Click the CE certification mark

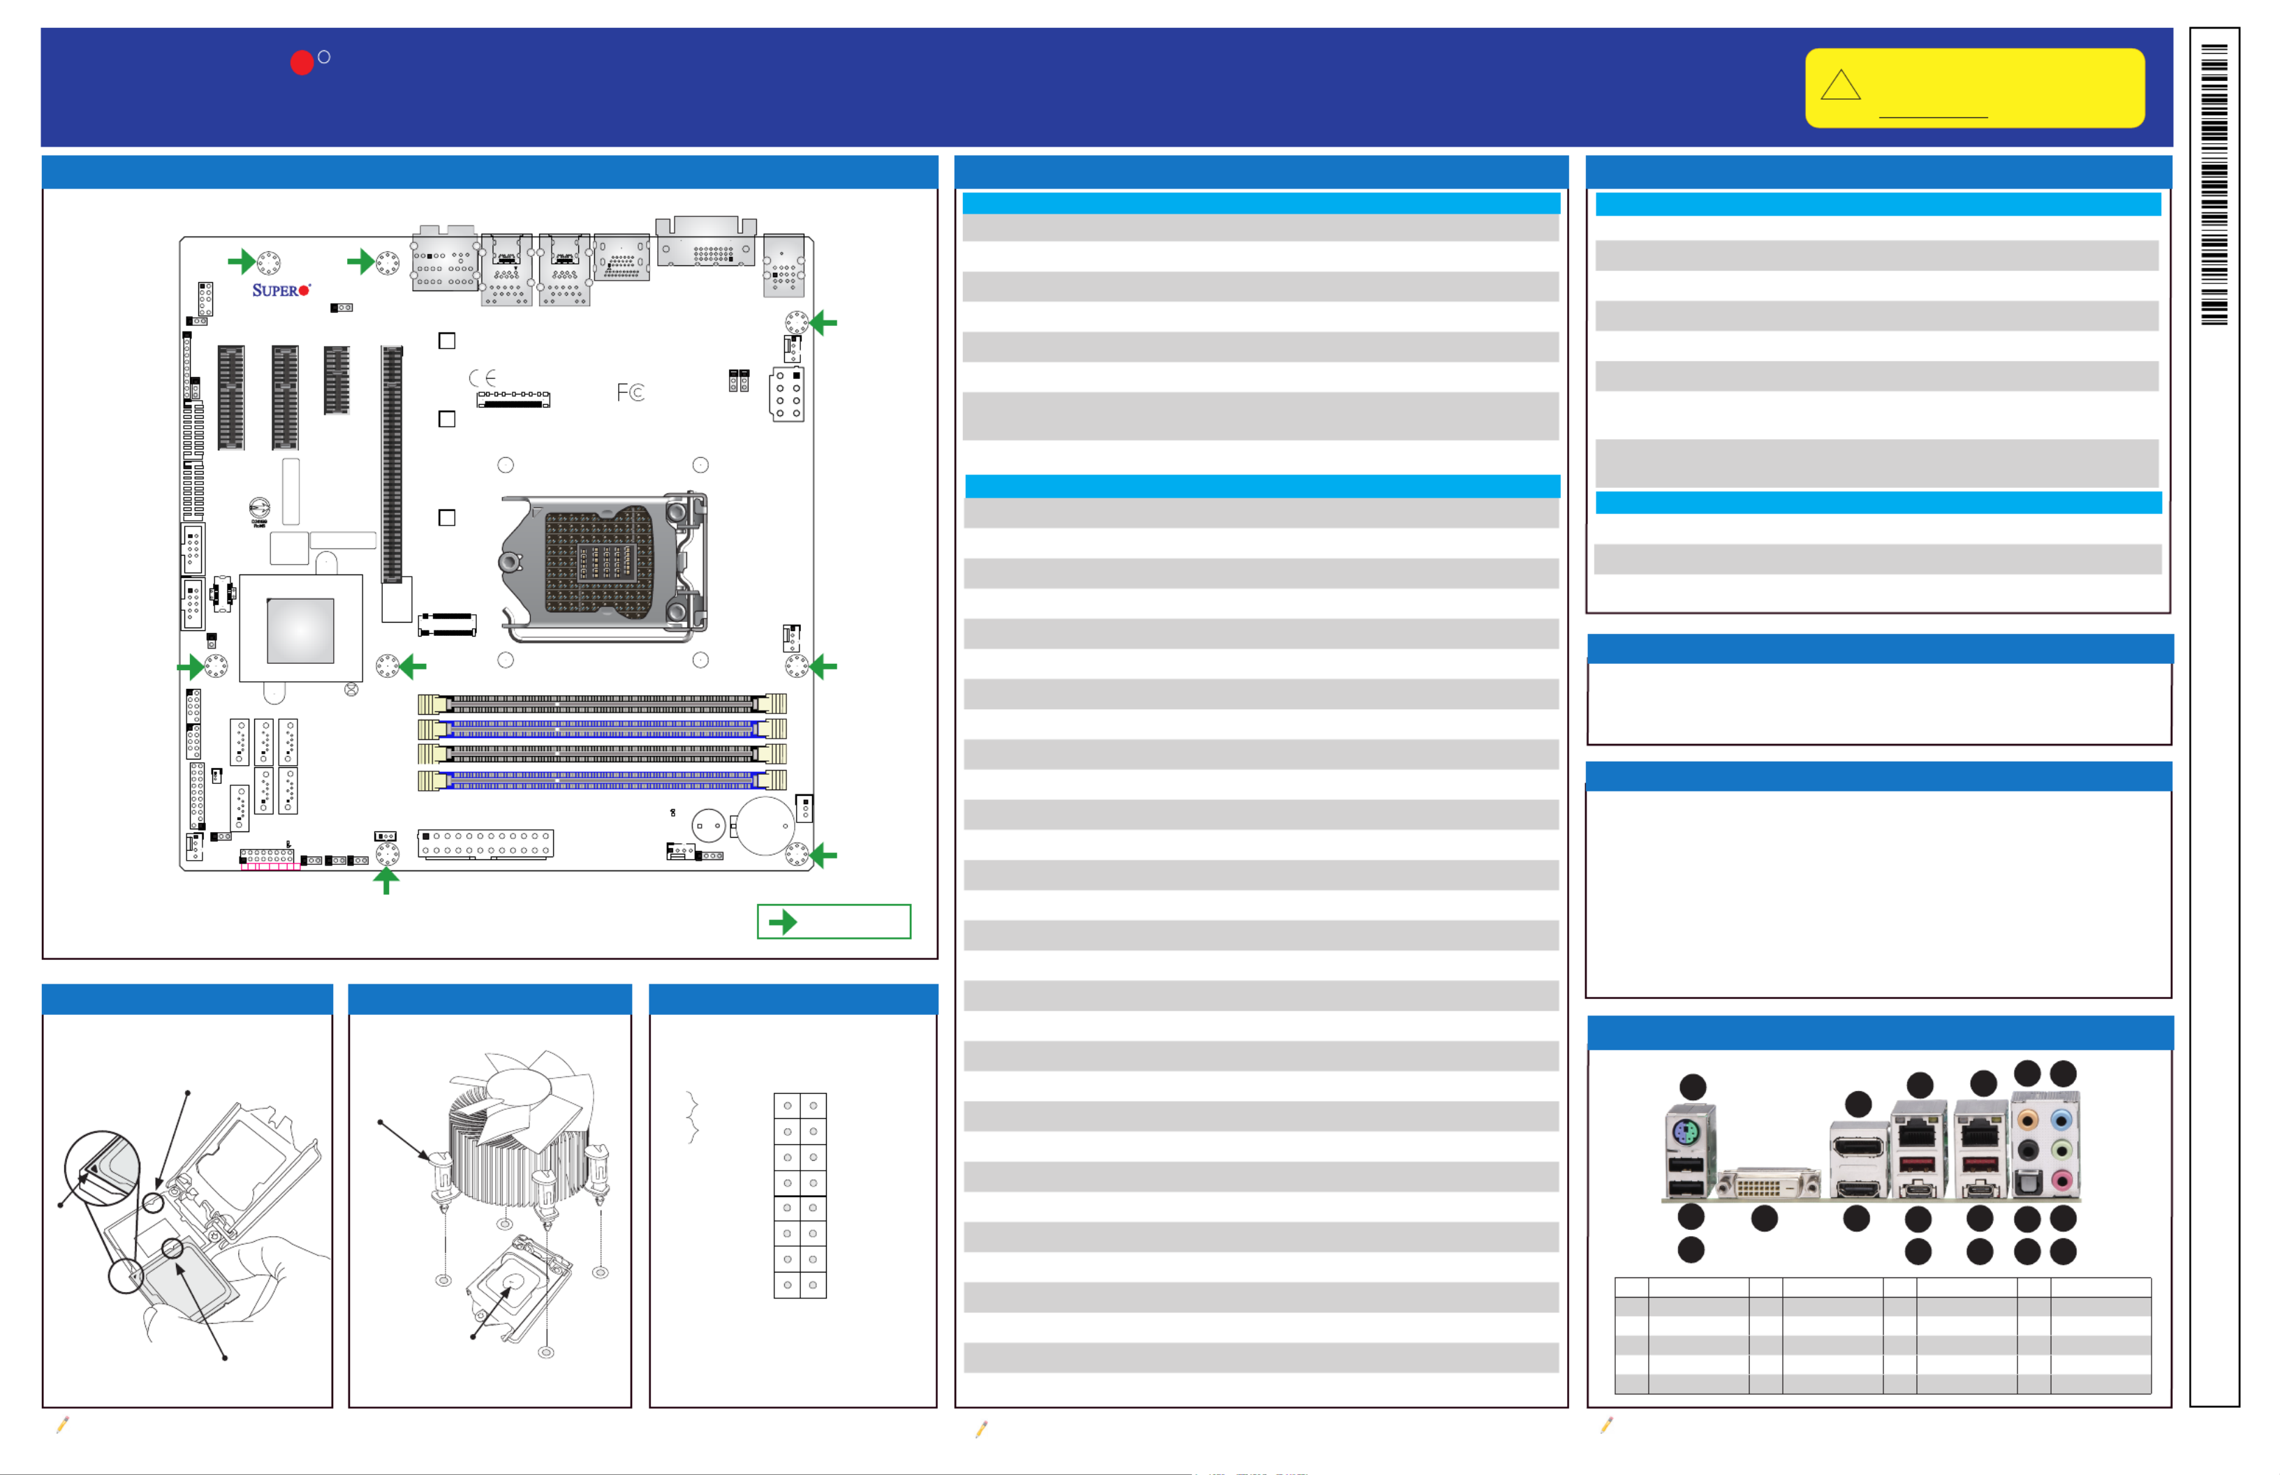coord(483,378)
